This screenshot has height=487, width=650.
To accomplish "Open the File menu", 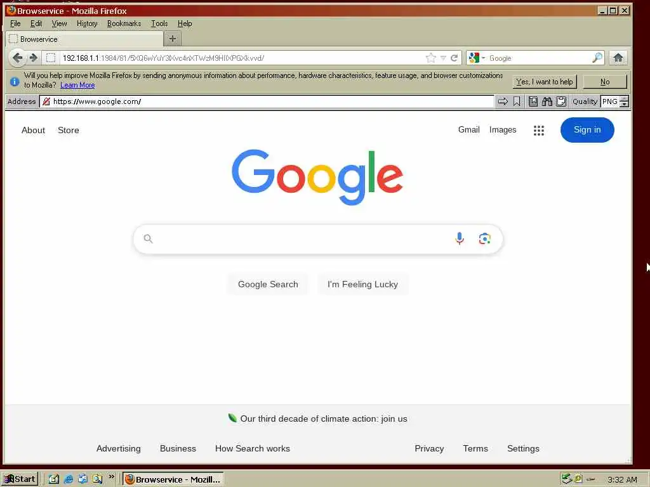I will click(x=15, y=23).
